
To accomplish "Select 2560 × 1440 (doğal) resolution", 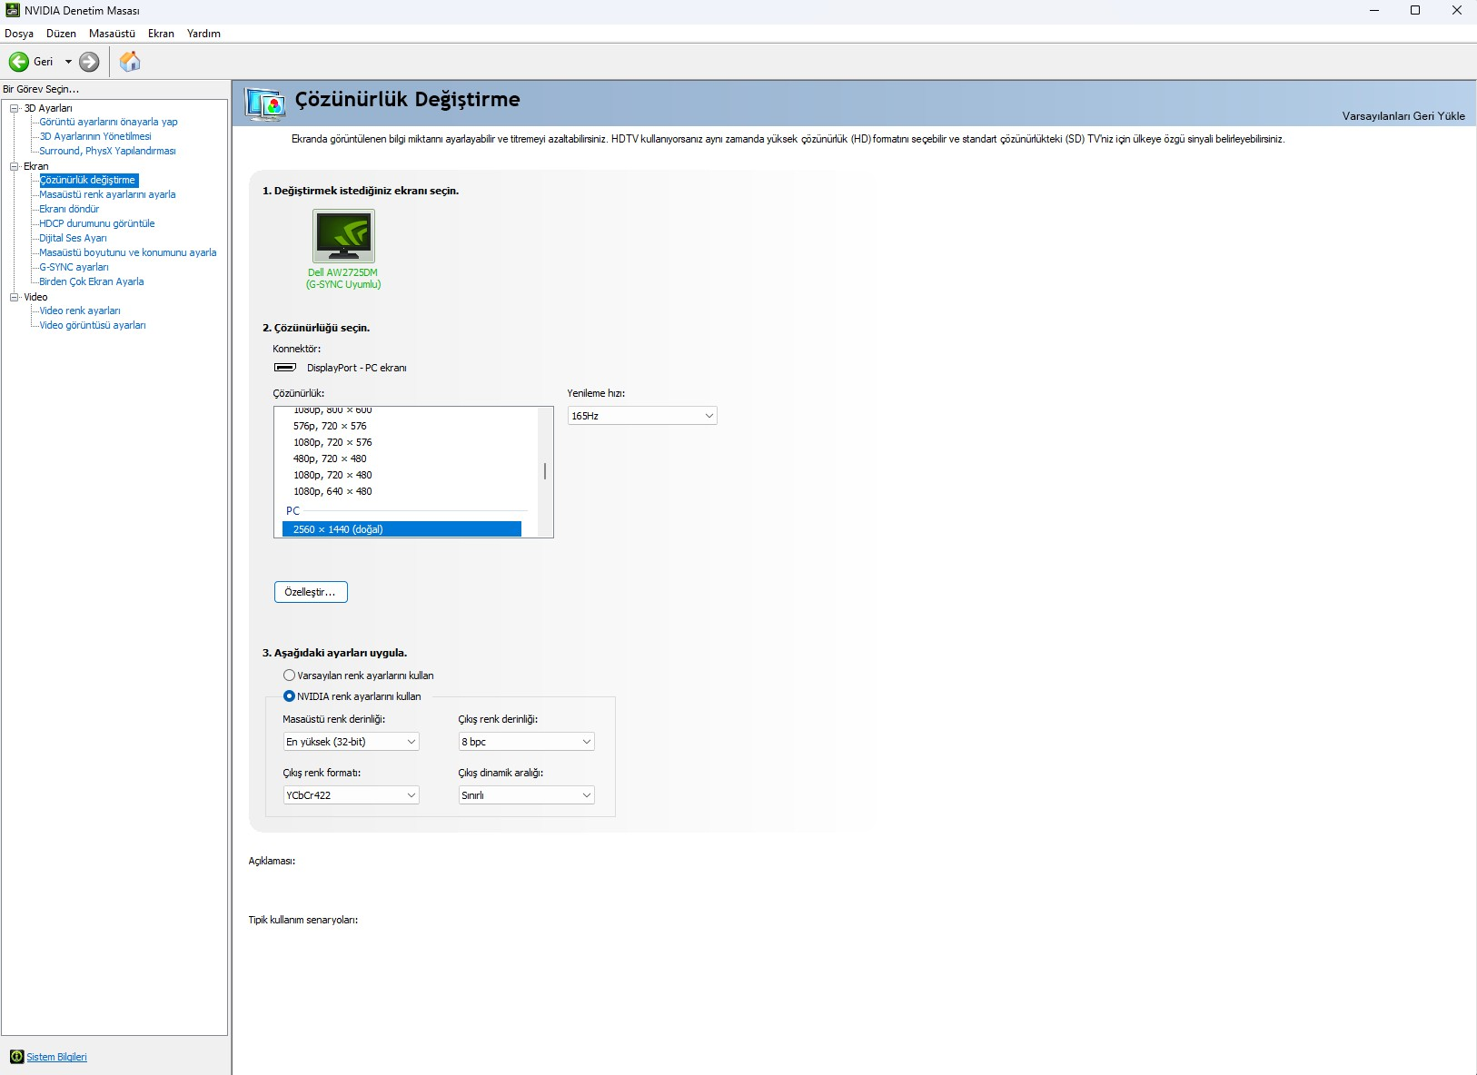I will (401, 529).
